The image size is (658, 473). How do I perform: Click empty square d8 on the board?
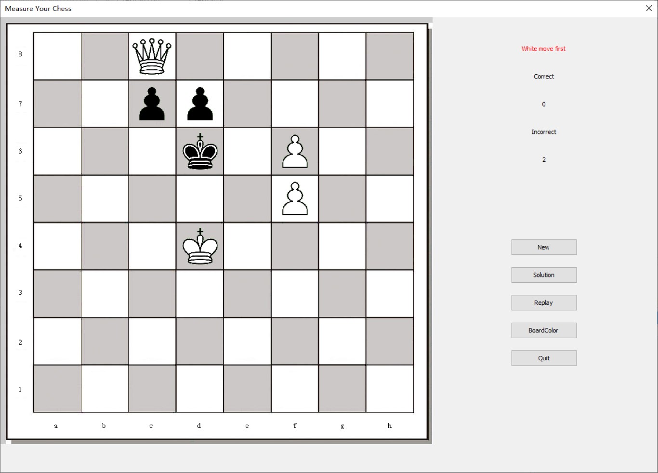click(x=200, y=56)
